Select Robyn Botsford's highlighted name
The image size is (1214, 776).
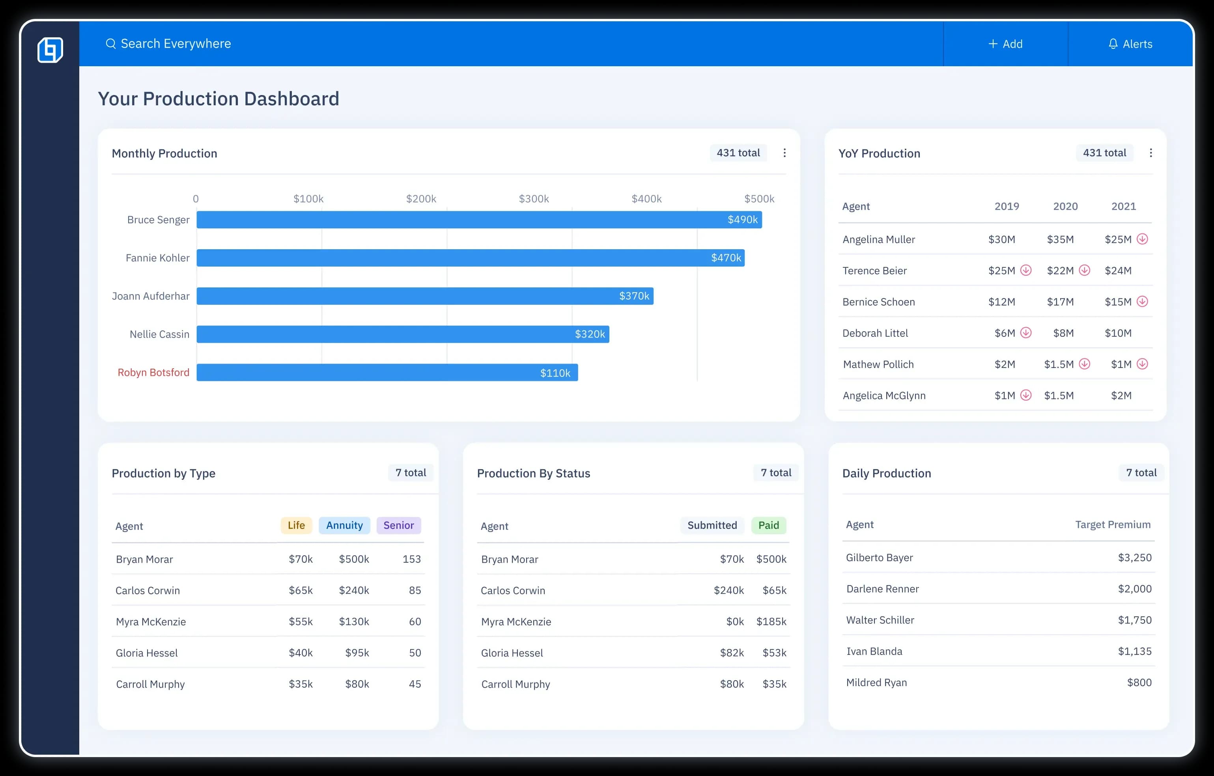click(153, 372)
